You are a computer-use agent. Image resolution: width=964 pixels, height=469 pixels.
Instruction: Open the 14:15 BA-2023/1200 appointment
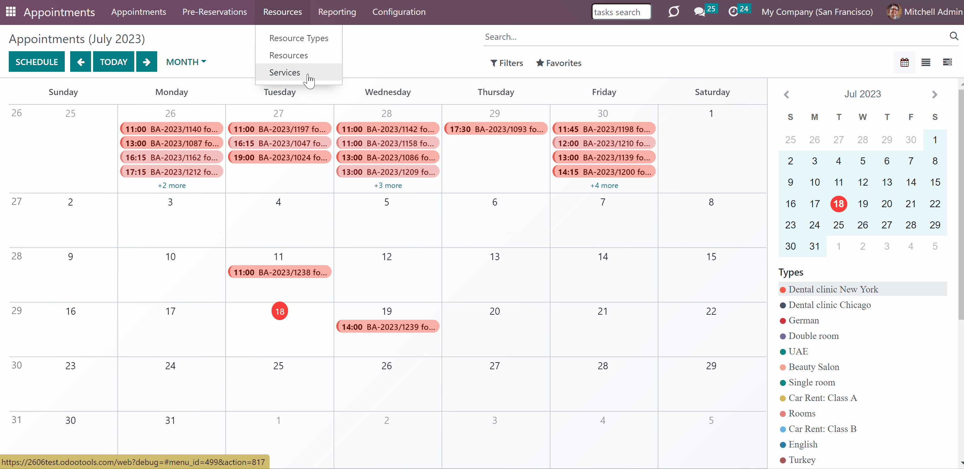(604, 172)
